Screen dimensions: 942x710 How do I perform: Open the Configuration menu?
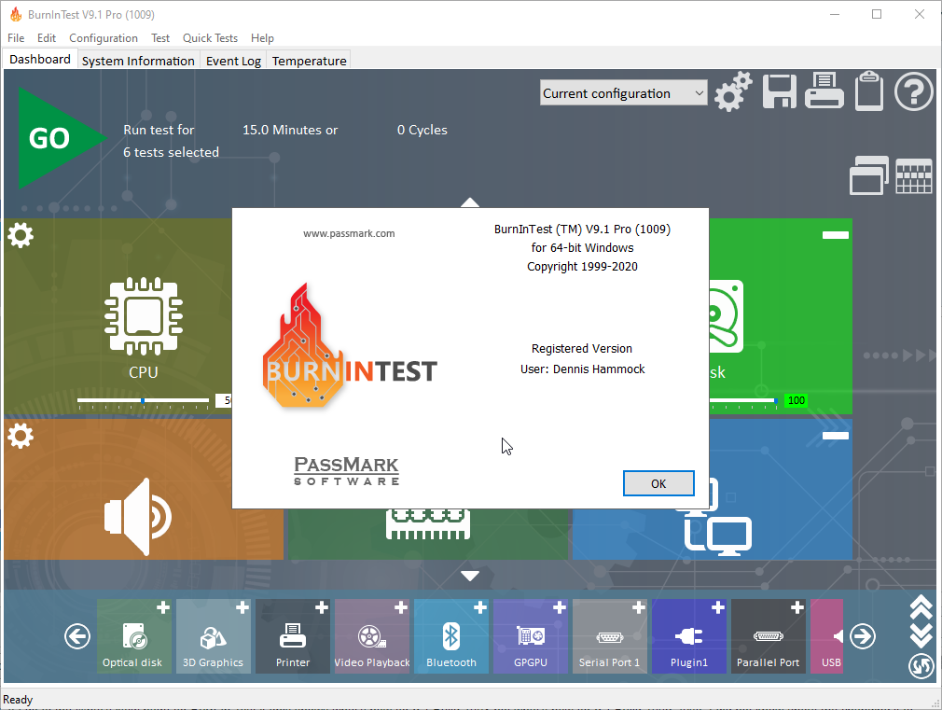[x=104, y=38]
